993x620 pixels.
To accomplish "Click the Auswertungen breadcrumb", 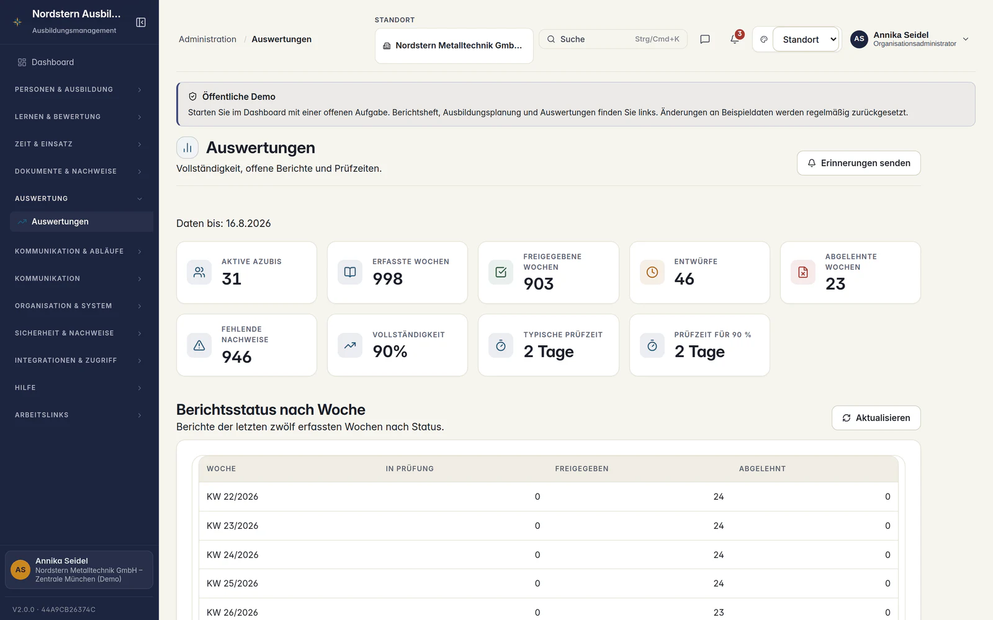I will [281, 39].
